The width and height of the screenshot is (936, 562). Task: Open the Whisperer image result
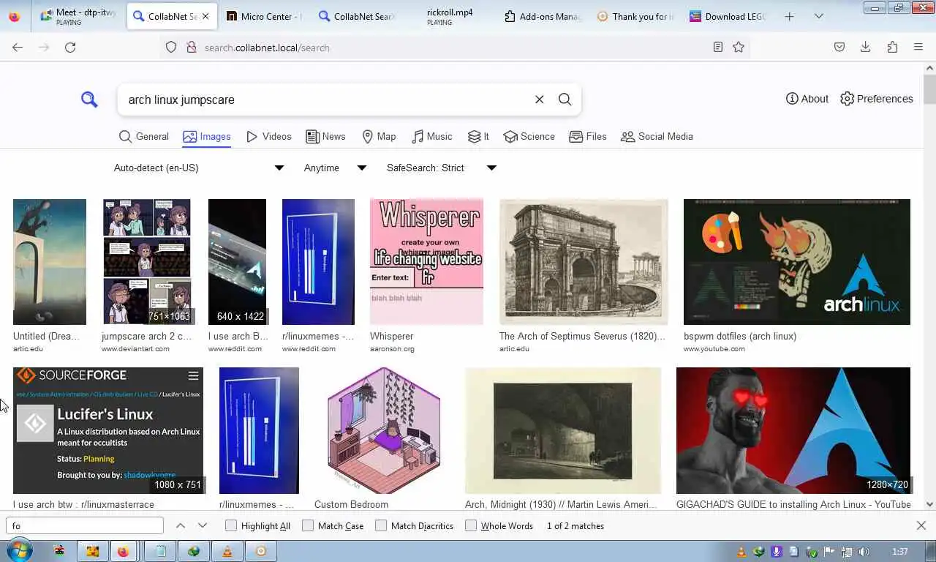point(426,261)
